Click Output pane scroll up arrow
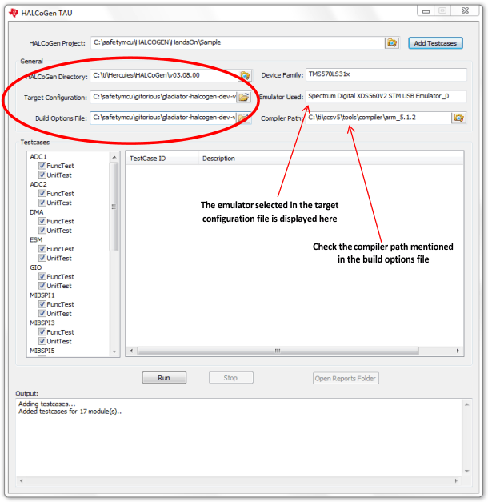Screen dimensions: 488x502 point(467,404)
